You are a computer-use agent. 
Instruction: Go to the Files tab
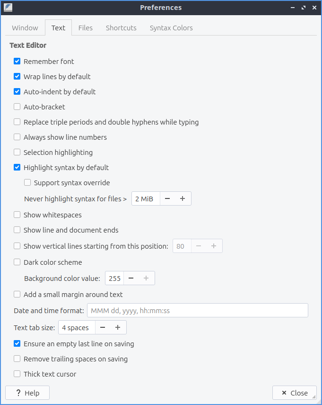[86, 28]
